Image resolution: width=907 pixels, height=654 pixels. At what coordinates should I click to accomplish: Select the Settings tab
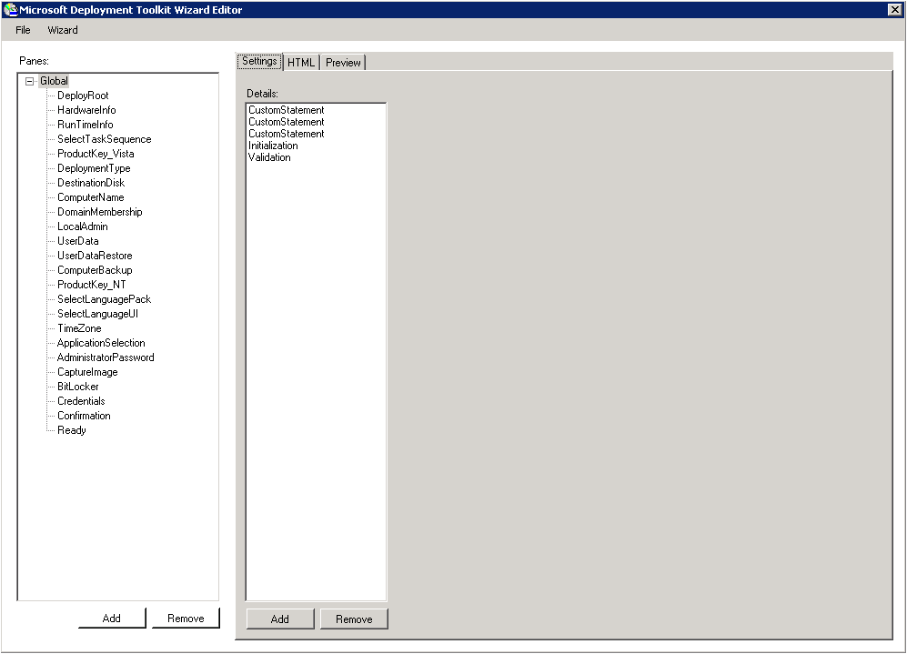coord(258,61)
